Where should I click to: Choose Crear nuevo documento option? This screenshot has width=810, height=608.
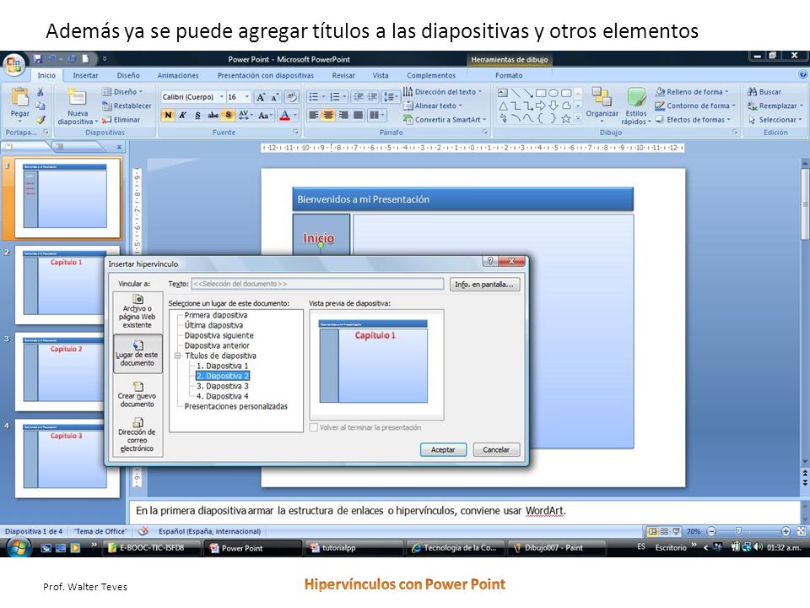click(x=138, y=394)
